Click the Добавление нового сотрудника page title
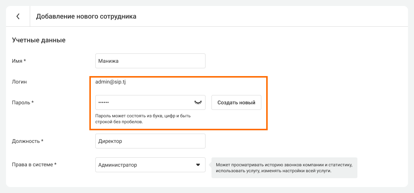Screen dimensions: 414x193 point(86,16)
